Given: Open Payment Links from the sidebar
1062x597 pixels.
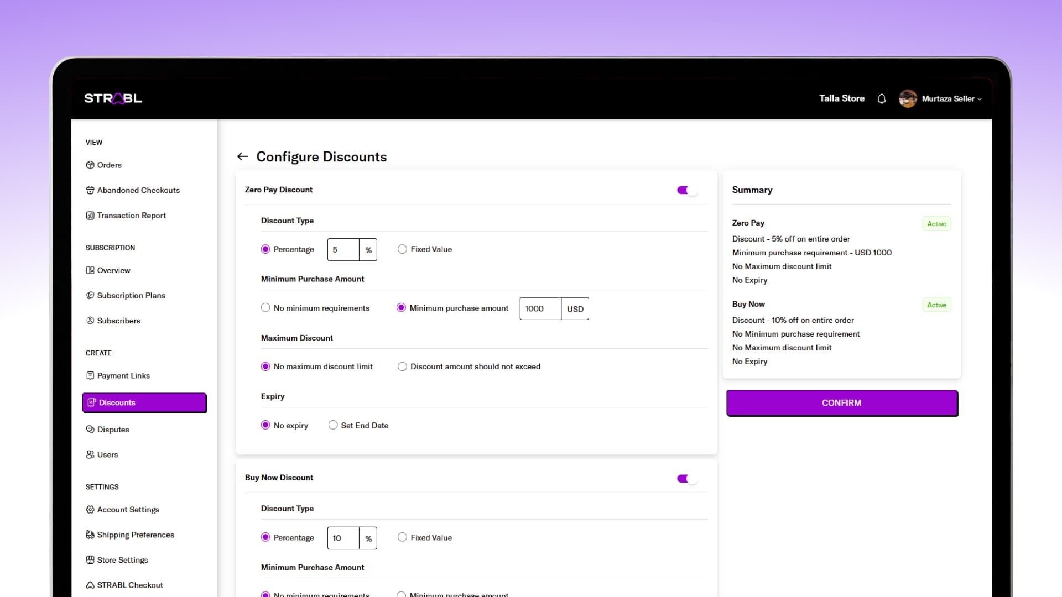Looking at the screenshot, I should [x=123, y=376].
